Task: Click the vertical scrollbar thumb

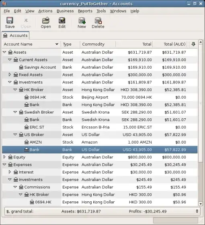Action: (201, 103)
